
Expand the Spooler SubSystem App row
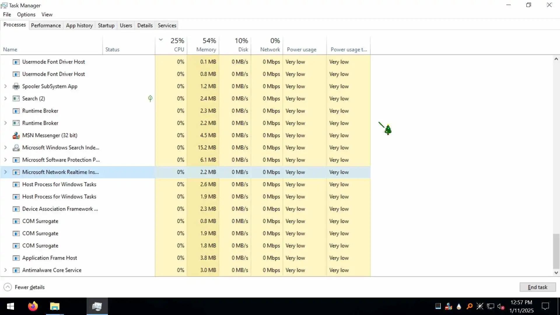click(5, 86)
